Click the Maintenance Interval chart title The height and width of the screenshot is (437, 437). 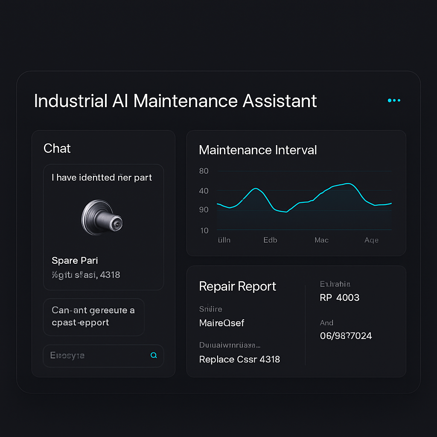pyautogui.click(x=258, y=150)
